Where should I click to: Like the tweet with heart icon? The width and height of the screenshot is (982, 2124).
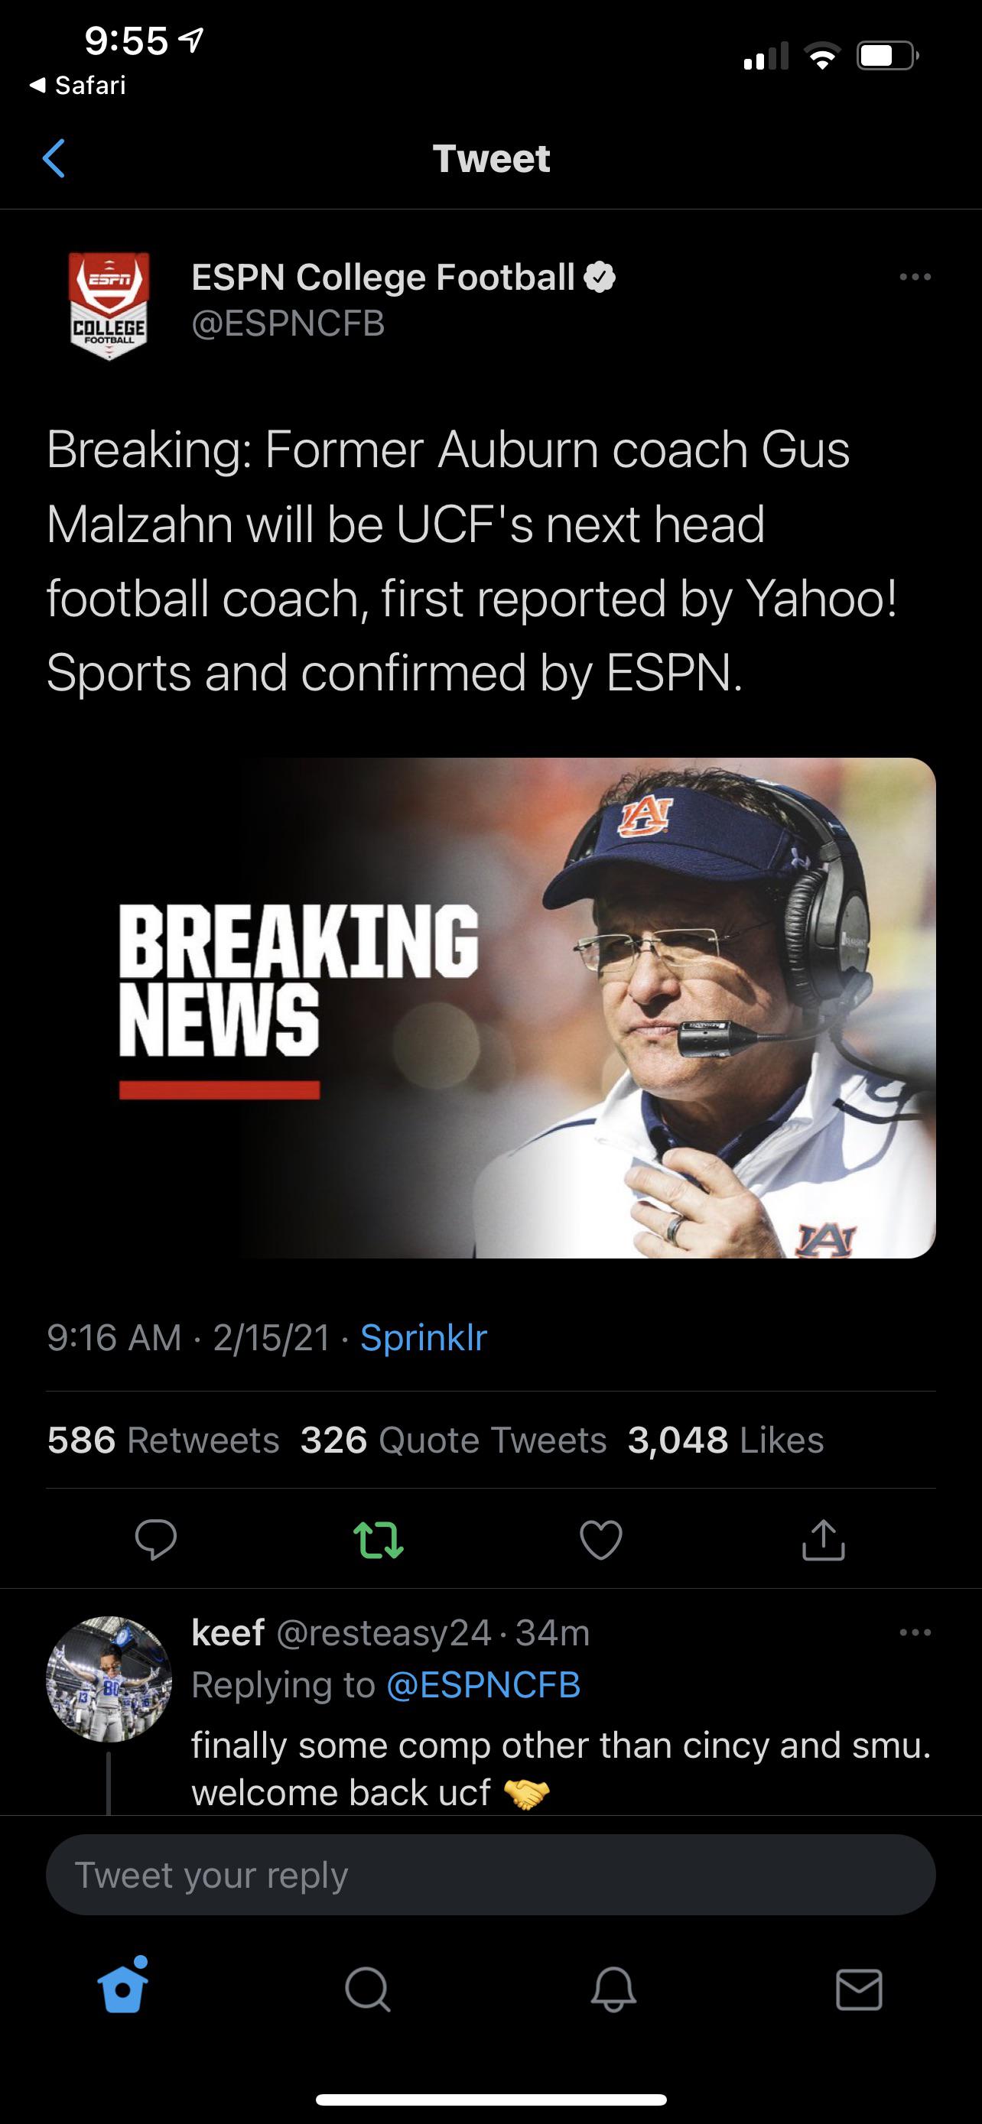coord(601,1539)
